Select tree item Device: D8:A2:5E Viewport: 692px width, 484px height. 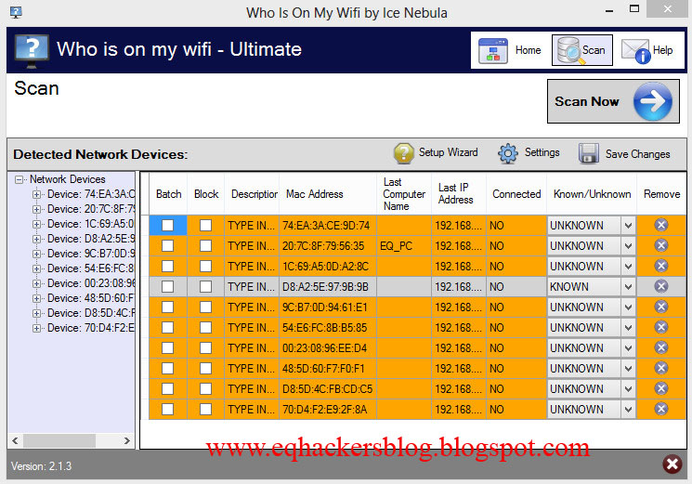tap(90, 239)
